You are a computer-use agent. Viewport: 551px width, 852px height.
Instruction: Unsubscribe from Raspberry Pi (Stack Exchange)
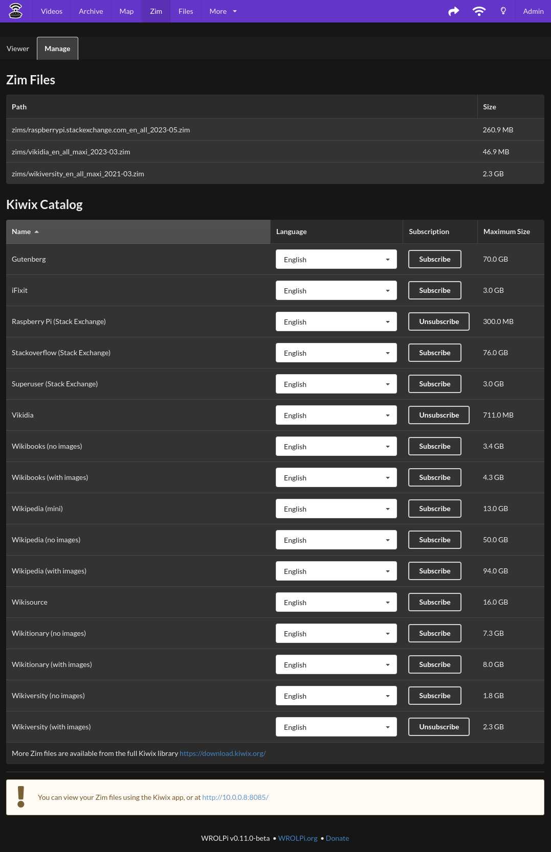pyautogui.click(x=438, y=321)
